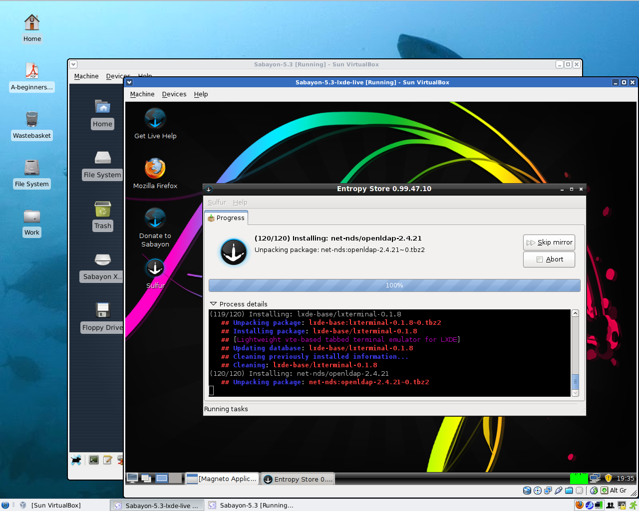Screen dimensions: 639x511
Task: Click the host key capture arrow indicator
Action: (x=605, y=491)
